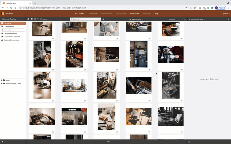Click the zoom magnifier icon in the address bar

(191, 8)
